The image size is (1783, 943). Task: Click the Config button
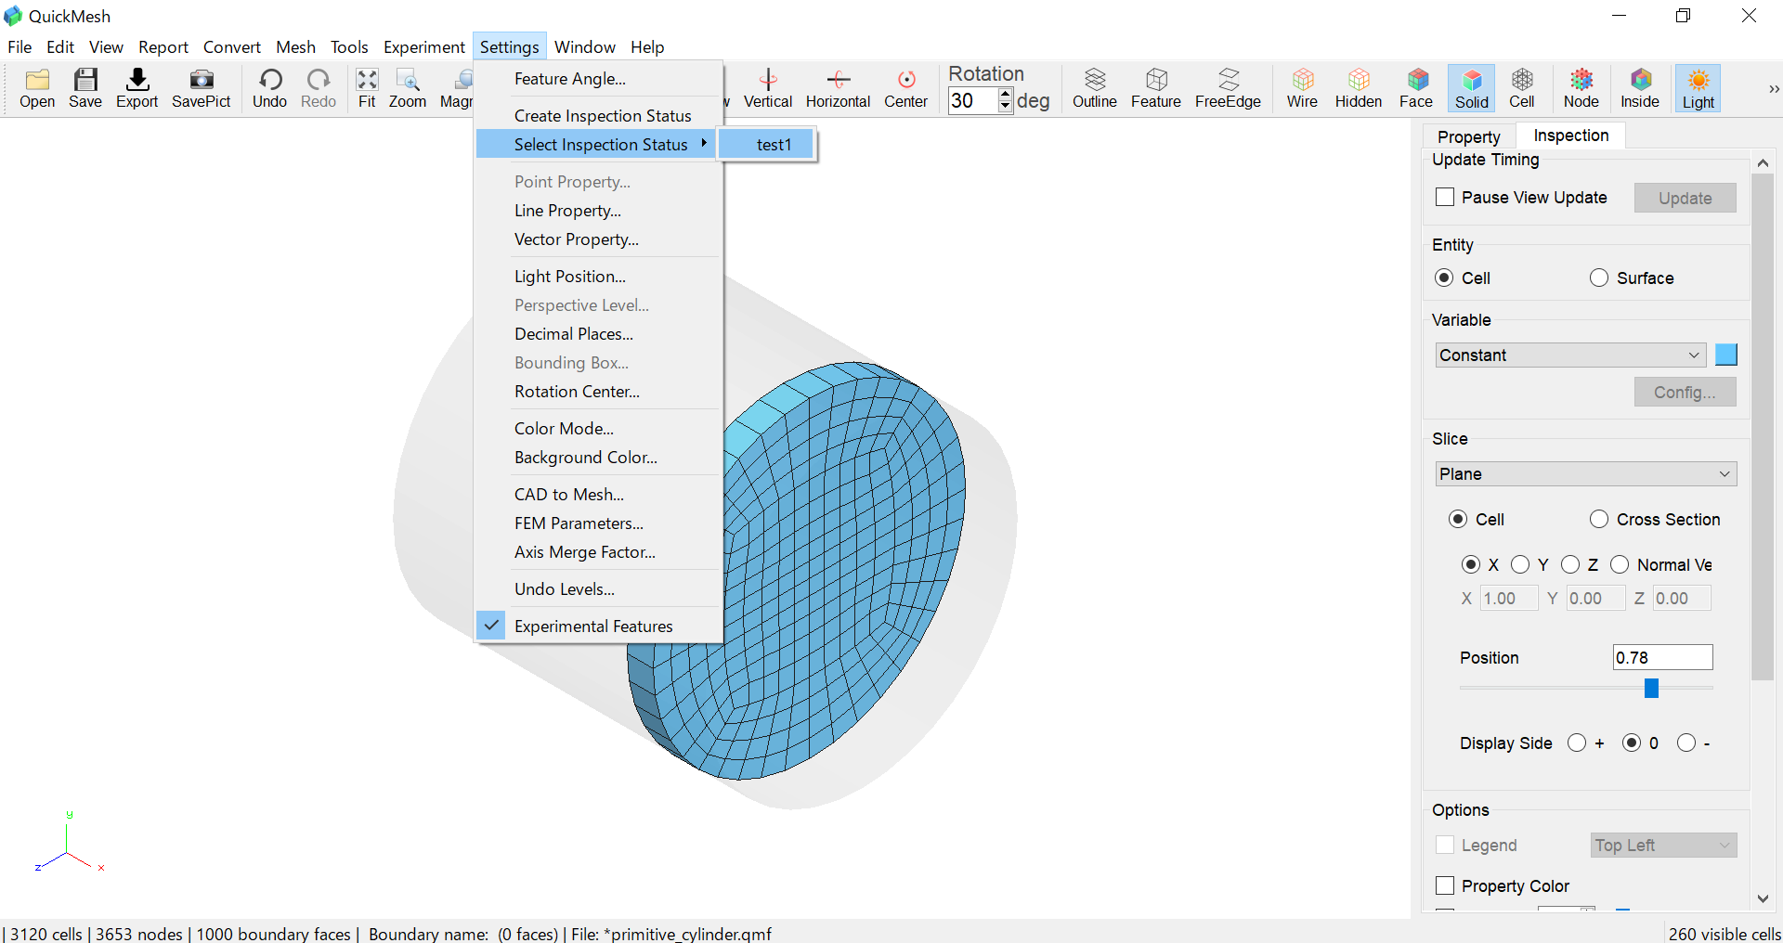pos(1685,392)
